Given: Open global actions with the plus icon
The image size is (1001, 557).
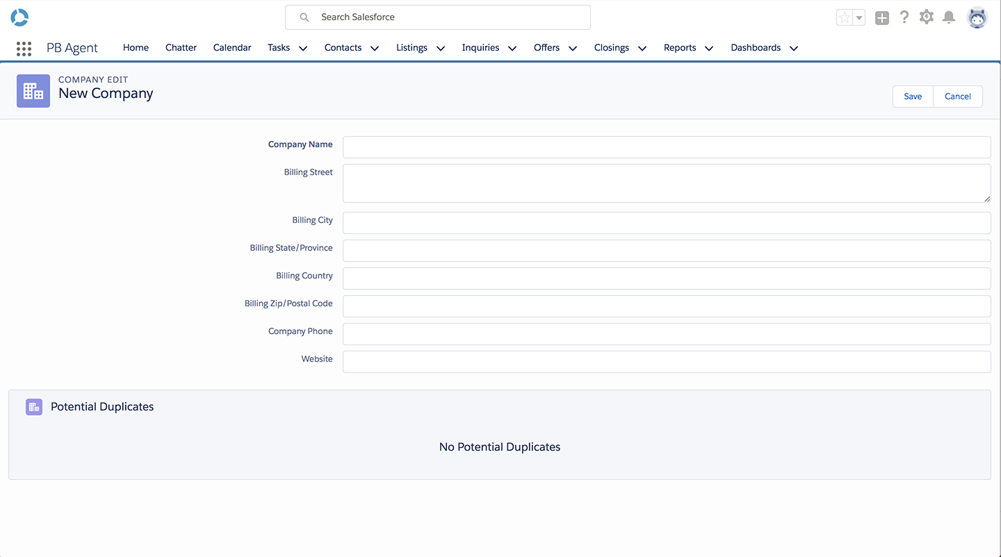Looking at the screenshot, I should (881, 17).
